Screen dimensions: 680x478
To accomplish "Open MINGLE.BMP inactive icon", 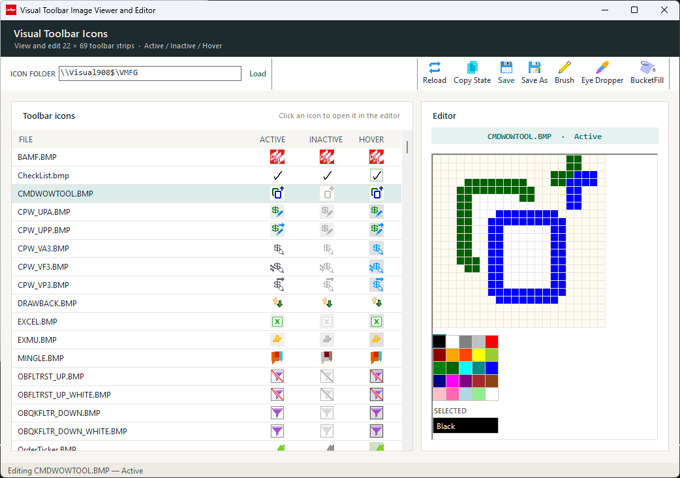I will tap(326, 358).
